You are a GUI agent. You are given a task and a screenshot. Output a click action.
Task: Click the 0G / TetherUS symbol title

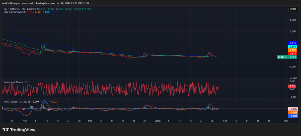click(12, 9)
